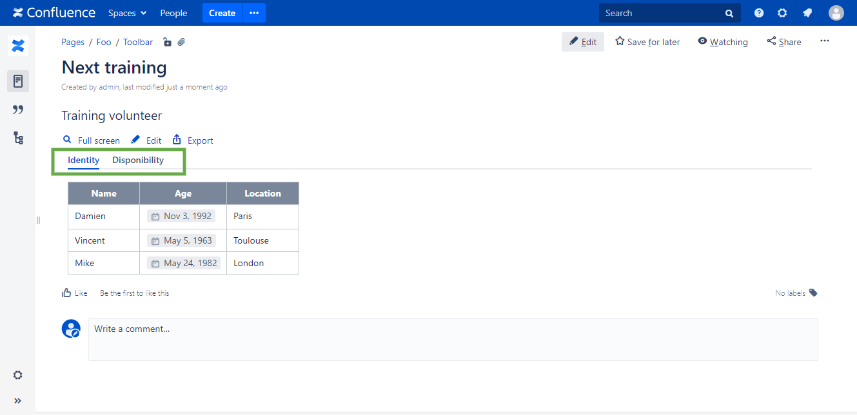Screen dimensions: 857x415
Task: Click the blue Create button
Action: point(222,13)
